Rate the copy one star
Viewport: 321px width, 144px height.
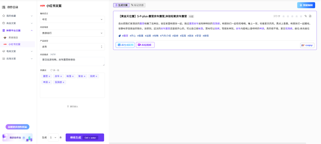click(x=284, y=16)
